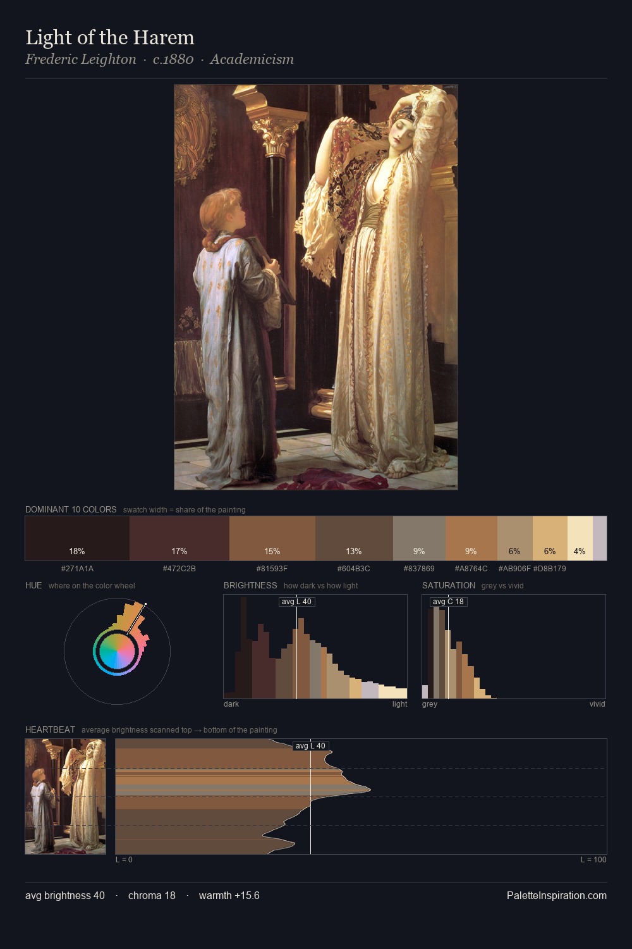632x949 pixels.
Task: Select the 6% tan swatch #AB906F
Action: [515, 538]
